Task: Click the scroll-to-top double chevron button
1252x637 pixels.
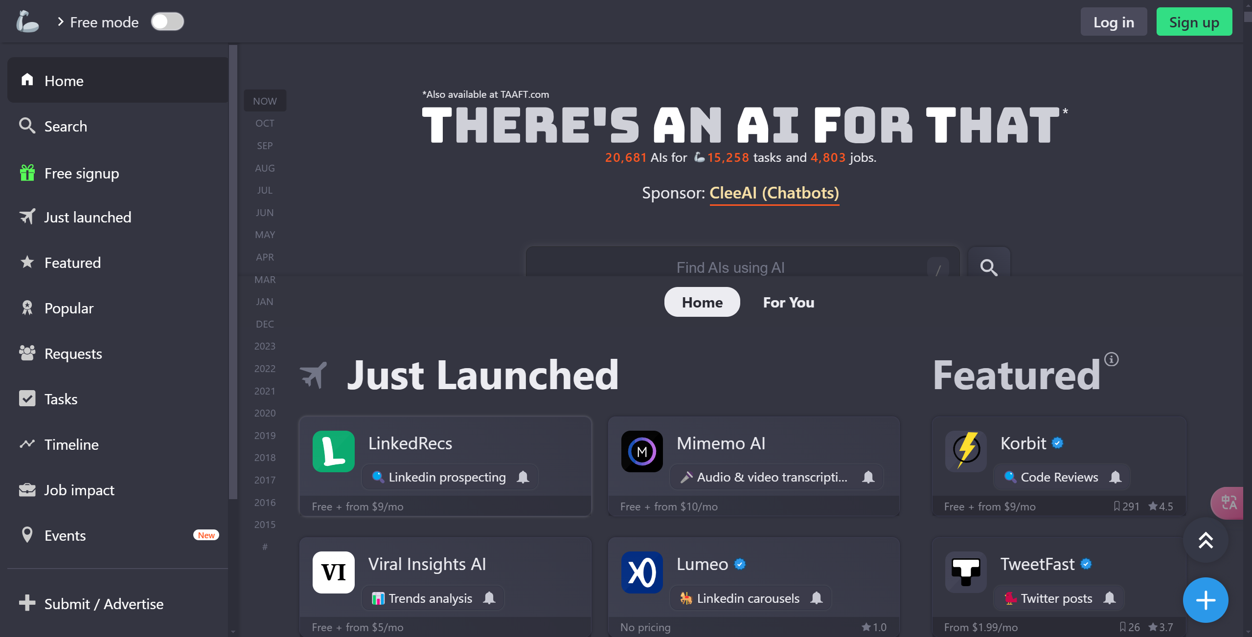Action: pyautogui.click(x=1206, y=540)
